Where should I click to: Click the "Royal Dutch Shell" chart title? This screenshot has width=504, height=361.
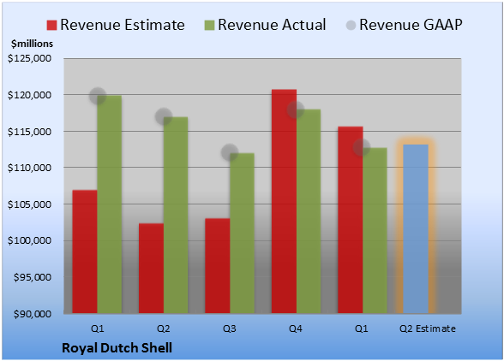point(117,348)
